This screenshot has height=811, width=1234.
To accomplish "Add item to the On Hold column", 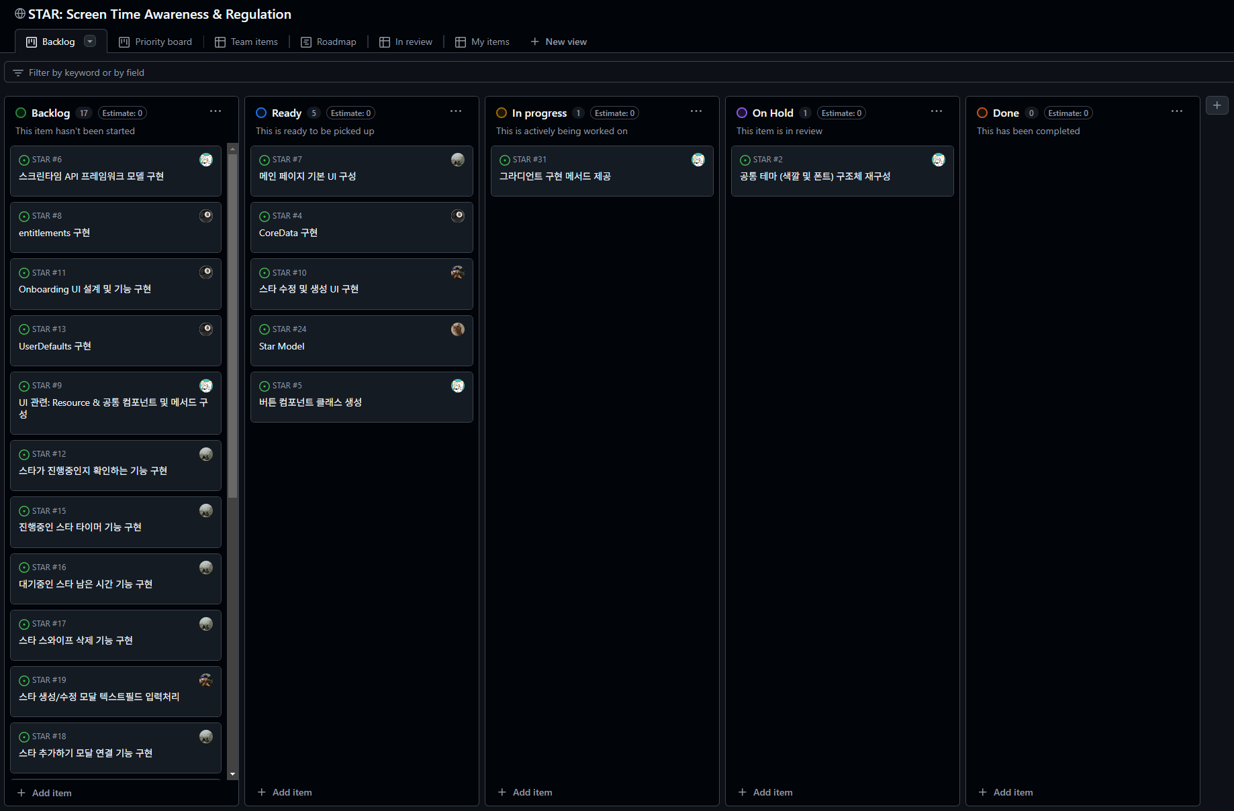I will point(765,792).
